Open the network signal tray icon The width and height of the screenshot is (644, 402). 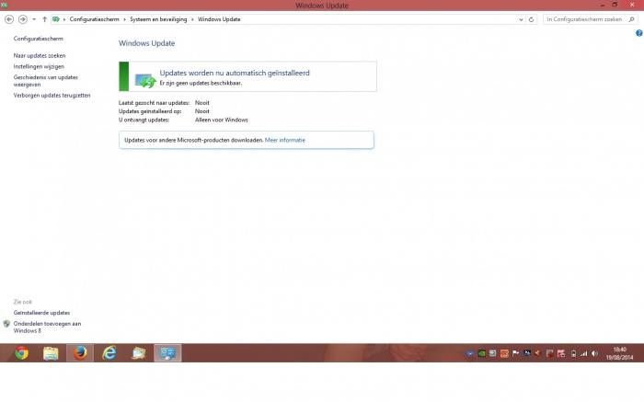point(583,353)
